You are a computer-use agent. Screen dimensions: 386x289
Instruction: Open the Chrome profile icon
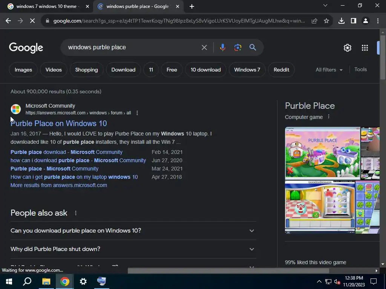(366, 21)
